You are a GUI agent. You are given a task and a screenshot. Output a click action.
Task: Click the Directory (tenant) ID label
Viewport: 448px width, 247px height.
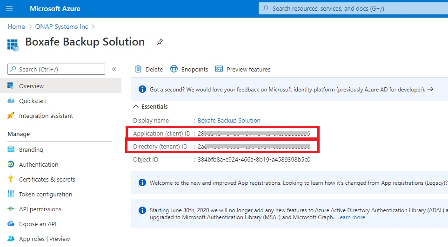(x=160, y=147)
